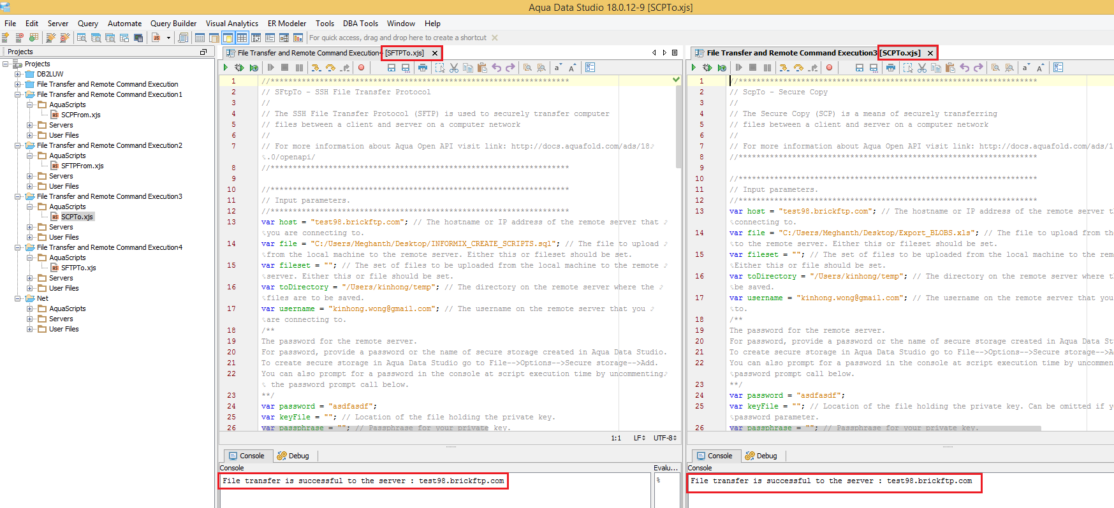Expand the DB2LUW project node
Screen dimensions: 1114x508
point(18,74)
